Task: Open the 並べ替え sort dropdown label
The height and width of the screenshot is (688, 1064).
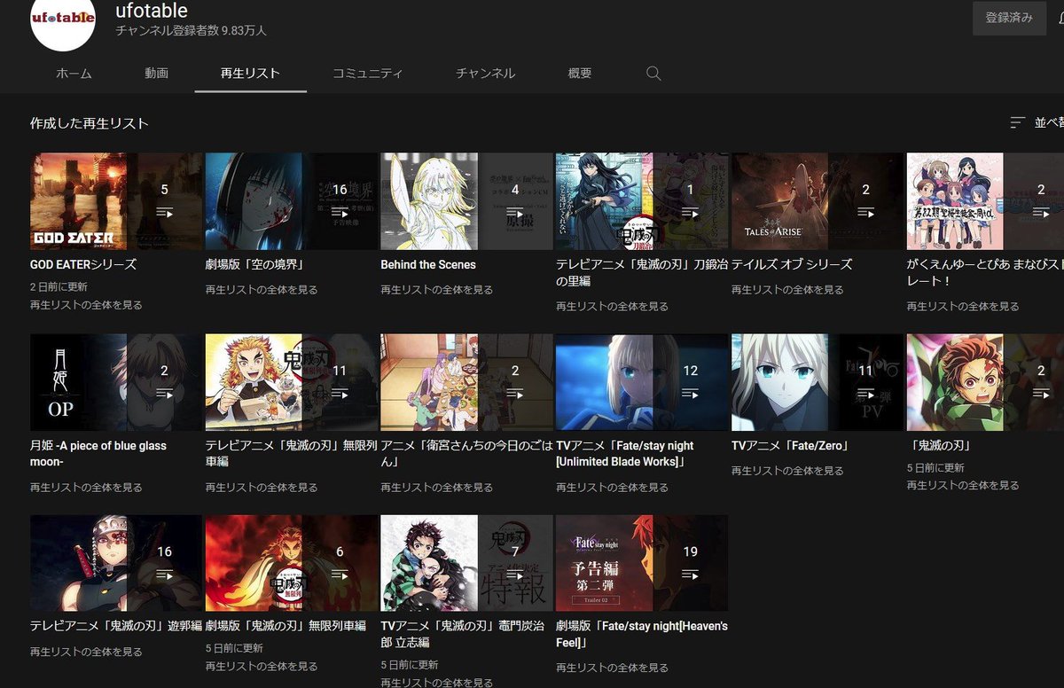Action: 1049,122
